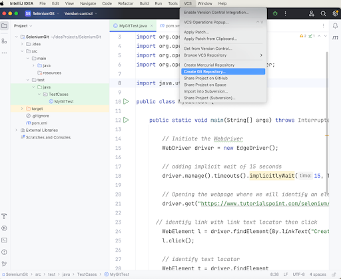
Task: Click the warnings indicator in editor
Action: click(x=303, y=36)
